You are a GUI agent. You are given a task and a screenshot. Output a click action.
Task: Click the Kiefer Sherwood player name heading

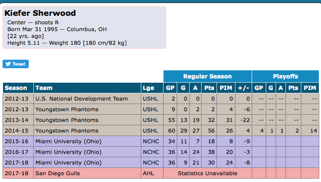(40, 13)
